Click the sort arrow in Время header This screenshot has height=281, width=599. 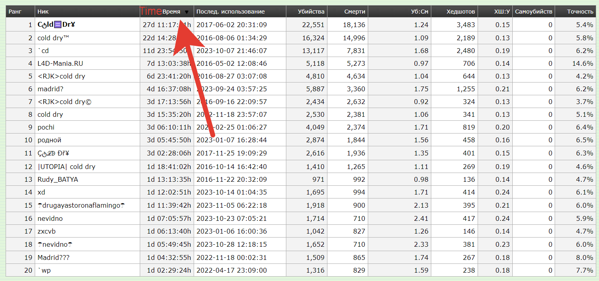coord(186,12)
